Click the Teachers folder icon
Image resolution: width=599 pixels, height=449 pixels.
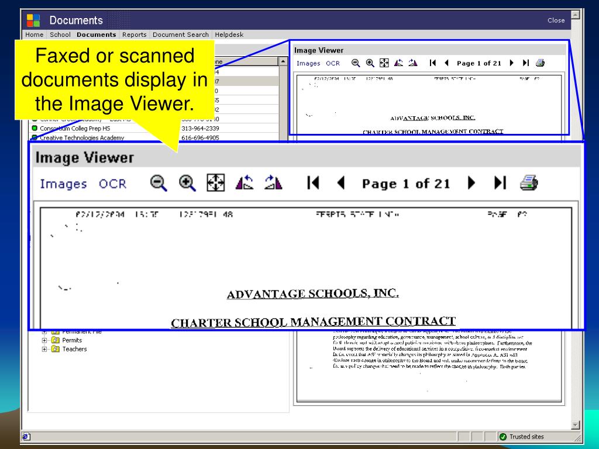56,349
